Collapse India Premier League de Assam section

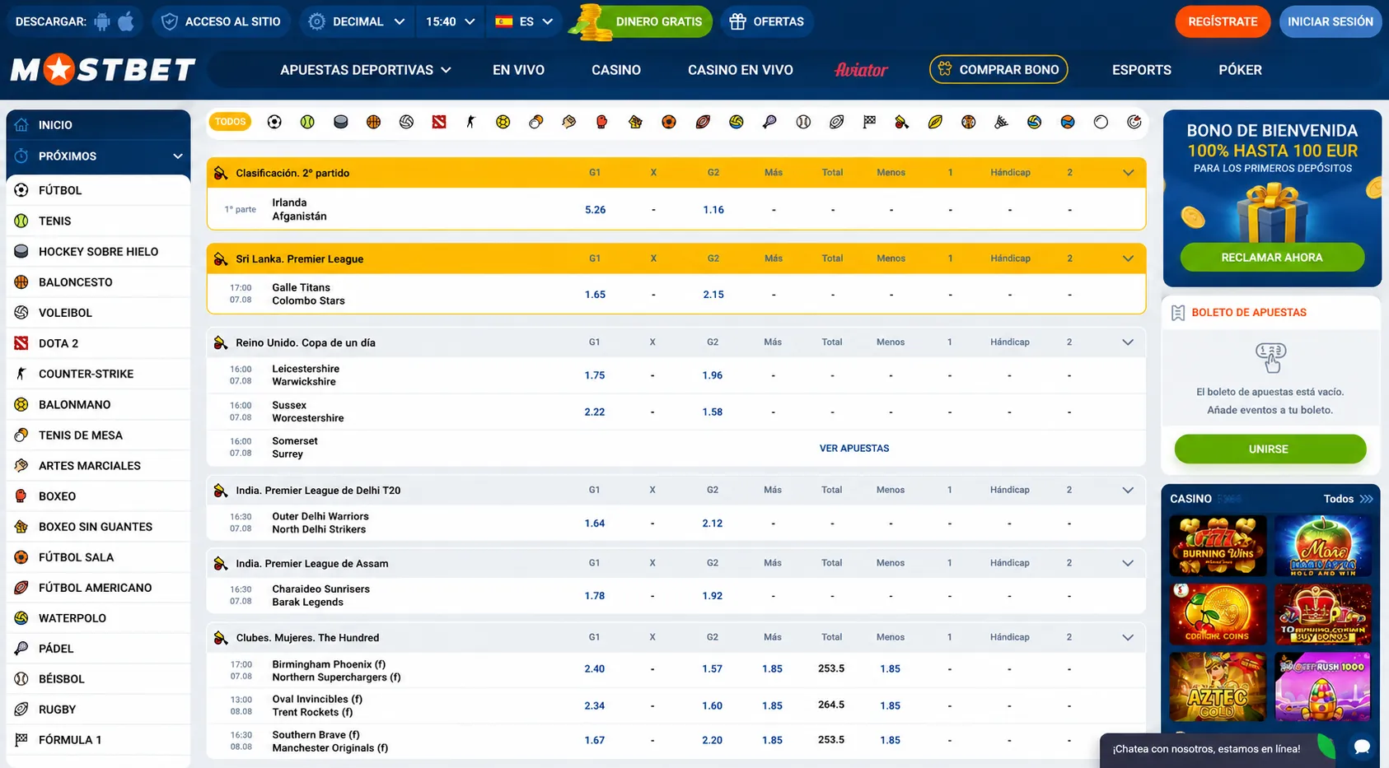pyautogui.click(x=1128, y=563)
